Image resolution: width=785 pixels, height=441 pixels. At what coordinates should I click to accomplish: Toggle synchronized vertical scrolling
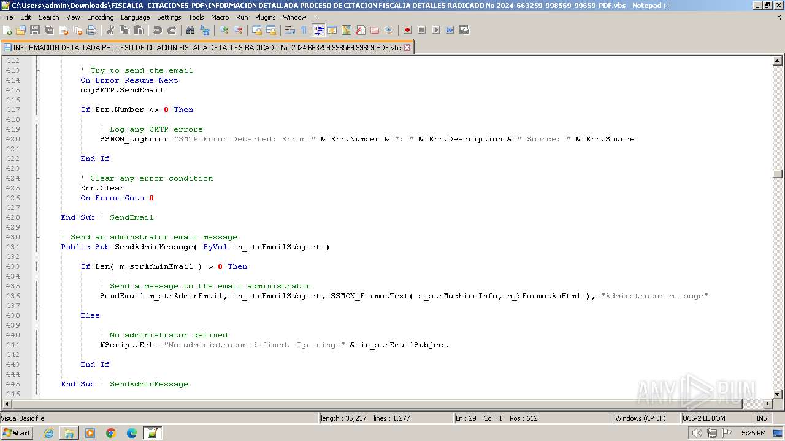[257, 30]
